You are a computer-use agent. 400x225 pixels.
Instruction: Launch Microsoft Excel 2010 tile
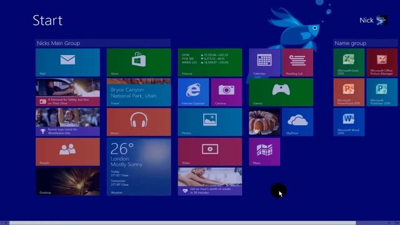[x=349, y=62]
